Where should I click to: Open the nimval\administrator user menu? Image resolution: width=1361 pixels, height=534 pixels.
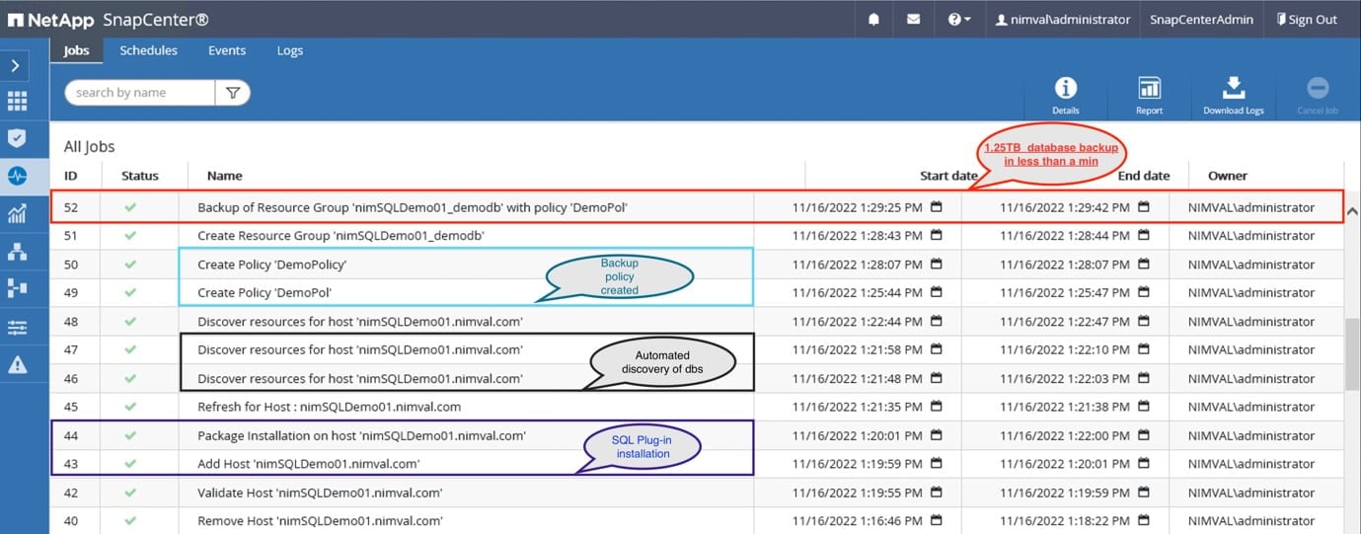[x=1063, y=20]
